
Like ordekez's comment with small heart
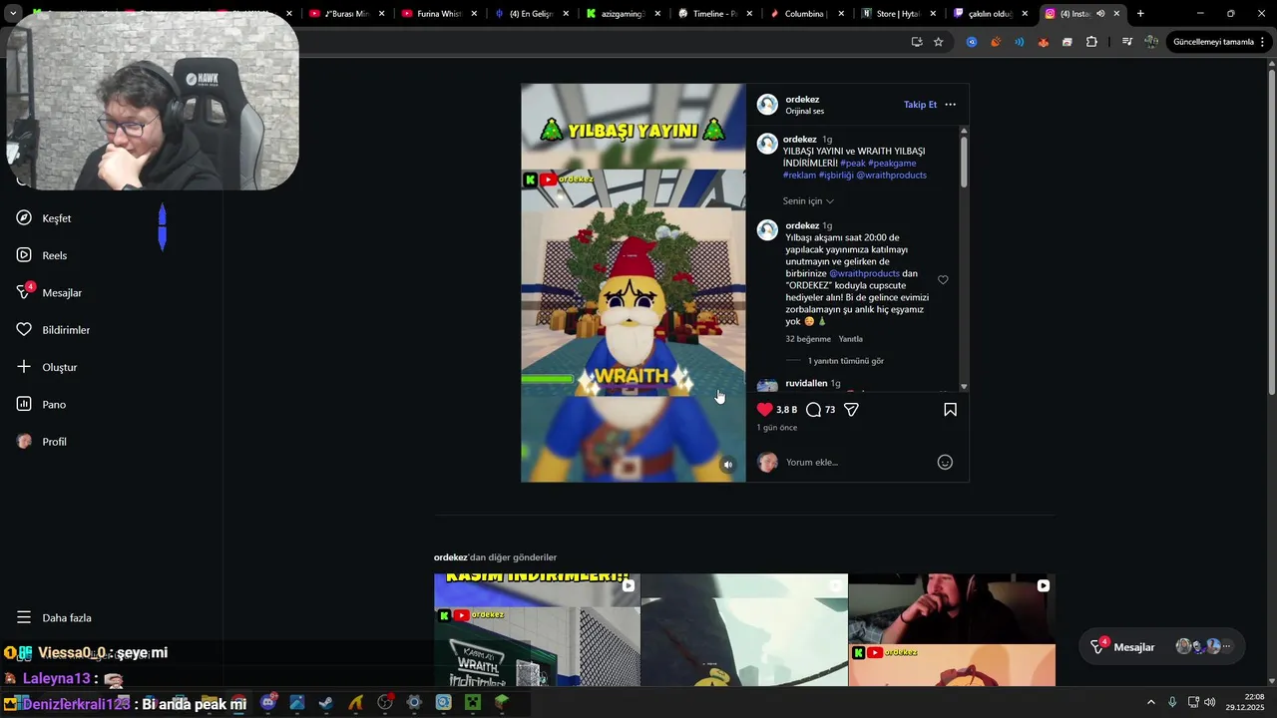[943, 280]
